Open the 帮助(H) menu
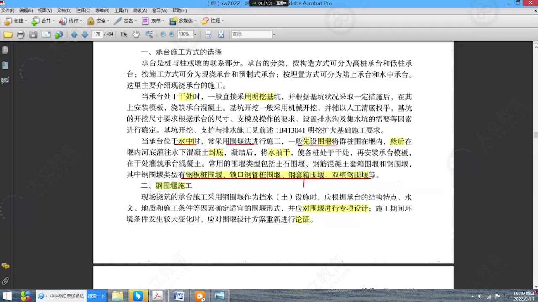The width and height of the screenshot is (538, 302). click(x=179, y=10)
